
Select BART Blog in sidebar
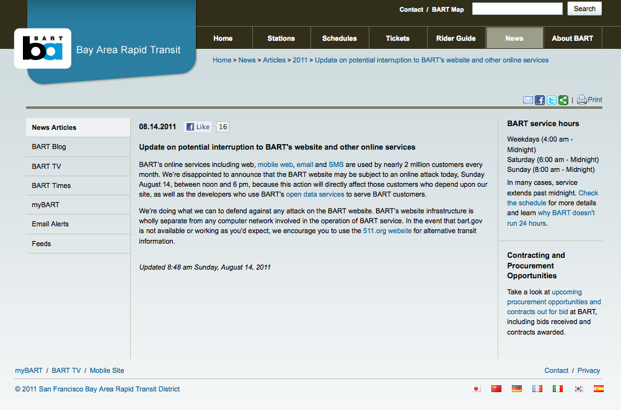(x=49, y=147)
